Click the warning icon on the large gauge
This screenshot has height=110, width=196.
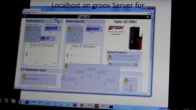[x=66, y=66]
